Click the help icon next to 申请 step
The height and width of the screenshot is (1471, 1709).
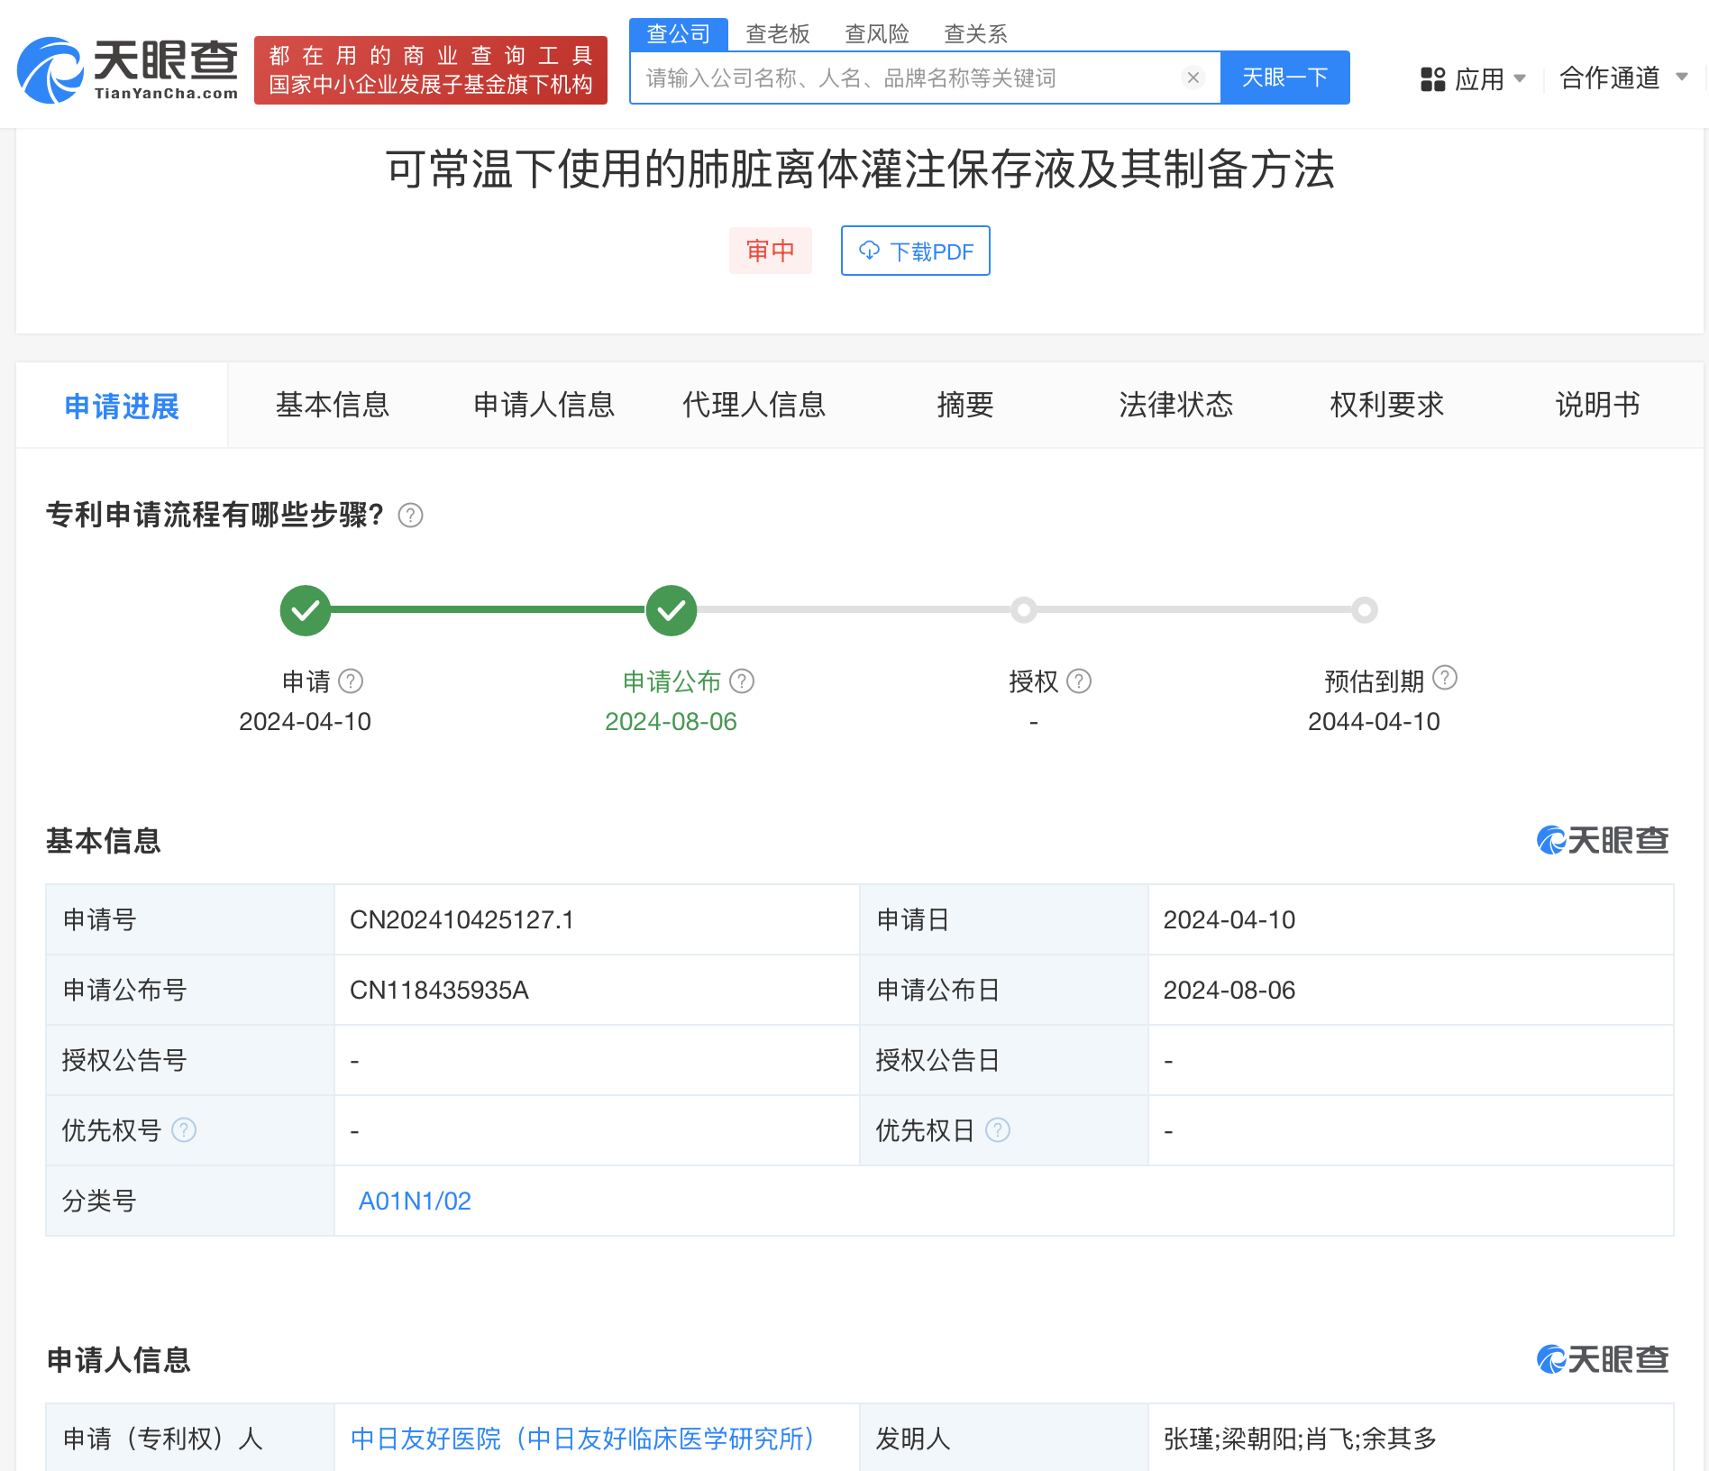tap(351, 681)
